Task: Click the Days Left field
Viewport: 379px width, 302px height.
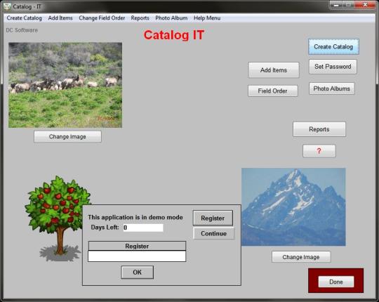Action: [x=143, y=228]
